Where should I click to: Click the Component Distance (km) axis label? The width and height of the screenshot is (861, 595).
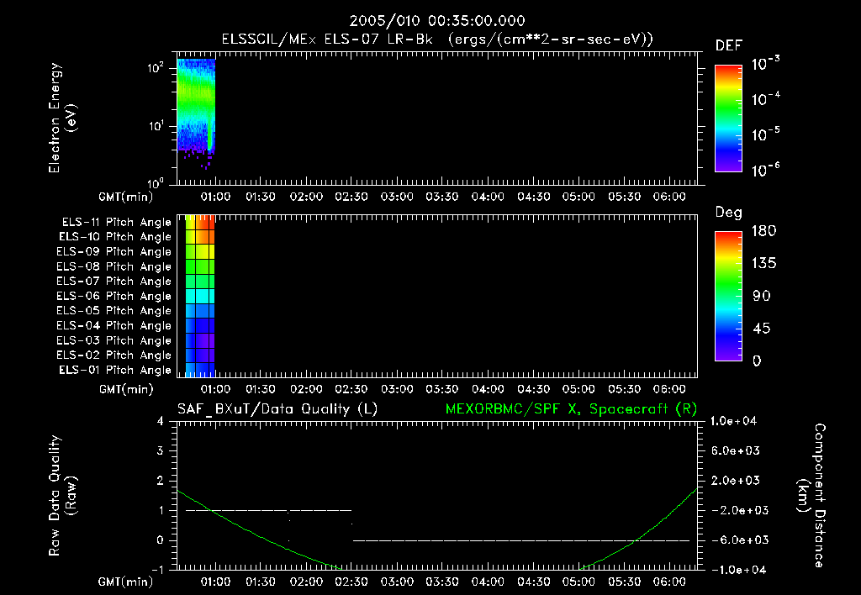(812, 495)
